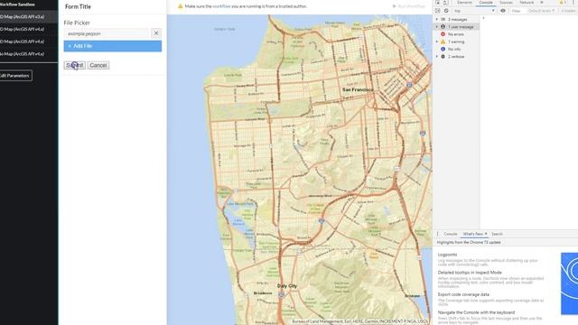Cancel the form
The image size is (578, 325).
(x=98, y=65)
